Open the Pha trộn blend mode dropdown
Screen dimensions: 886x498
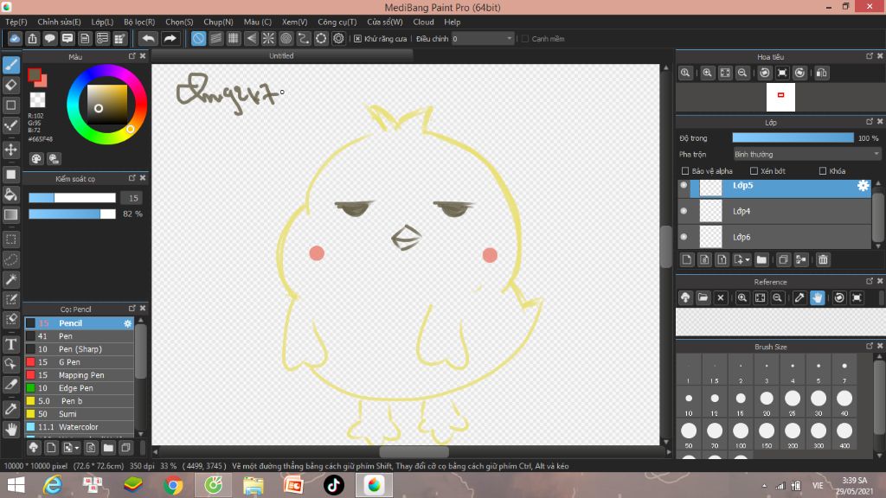pos(806,154)
